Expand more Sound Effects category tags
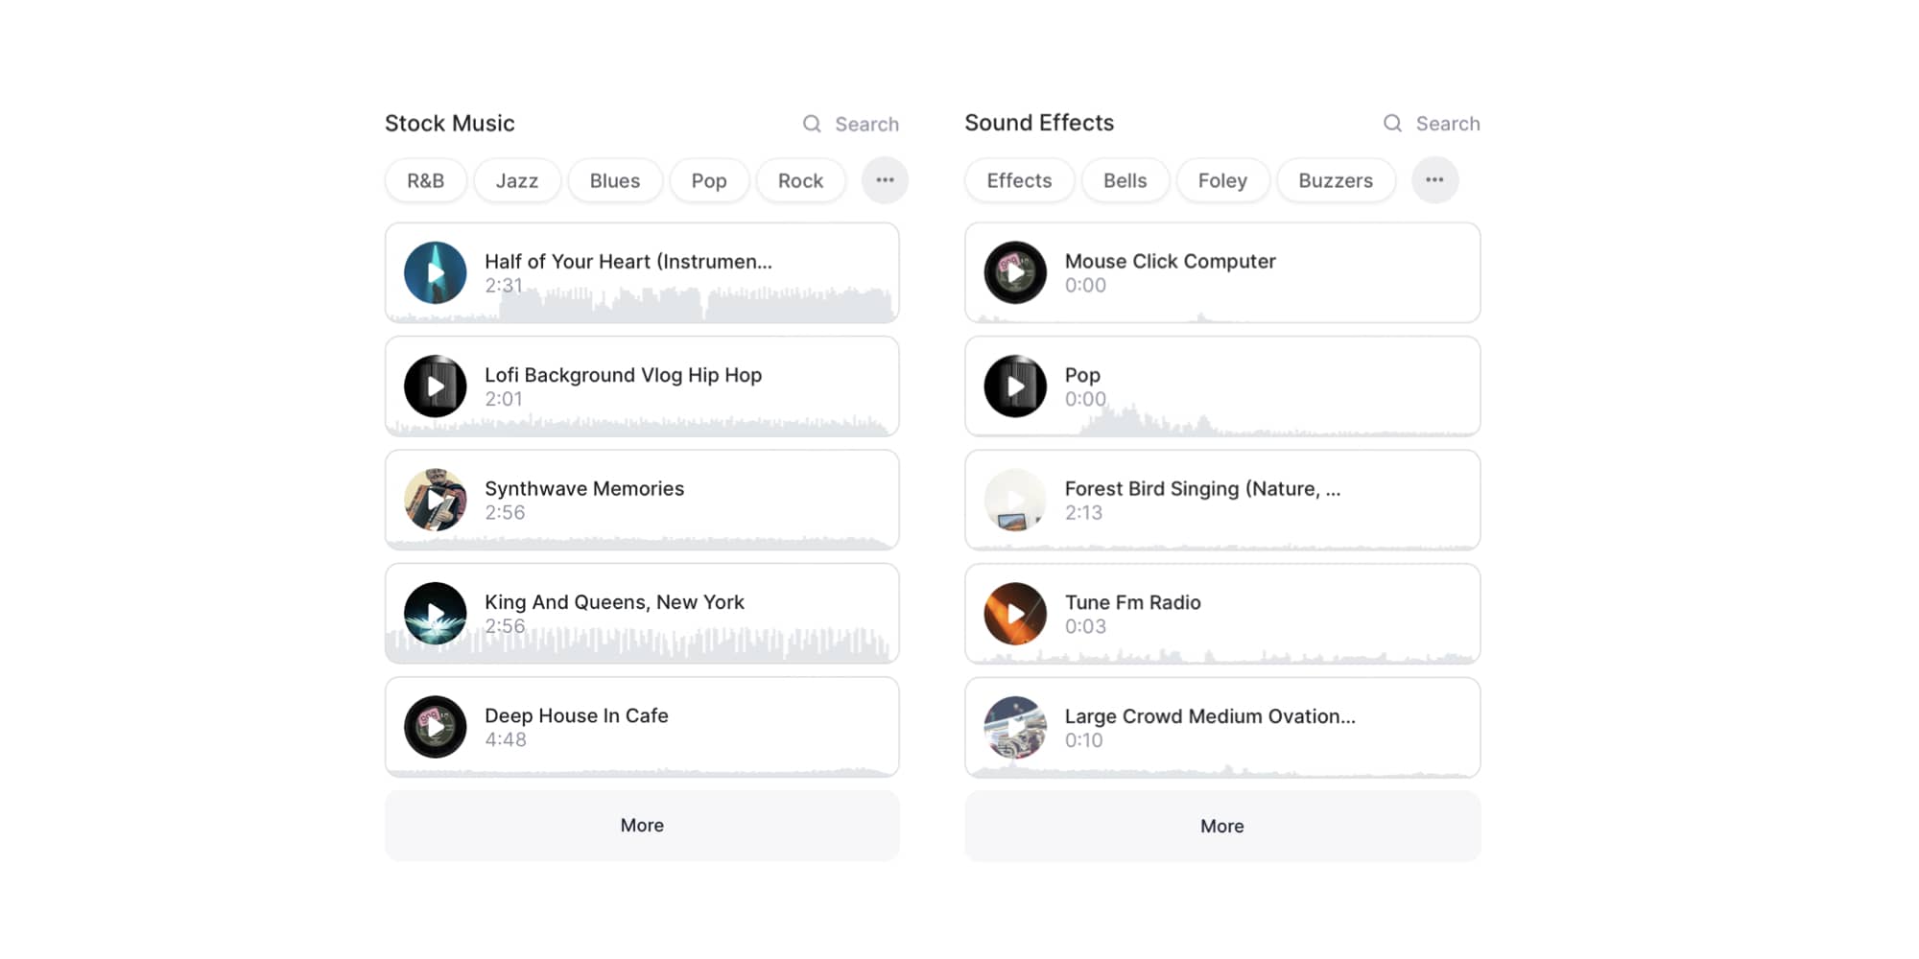The image size is (1919, 959). click(1434, 180)
